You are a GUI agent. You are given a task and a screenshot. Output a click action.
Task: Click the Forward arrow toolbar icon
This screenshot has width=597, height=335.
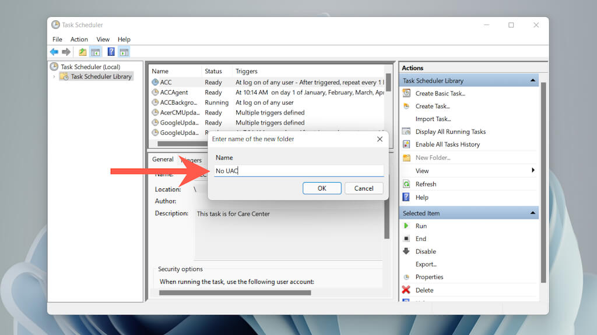(x=66, y=52)
